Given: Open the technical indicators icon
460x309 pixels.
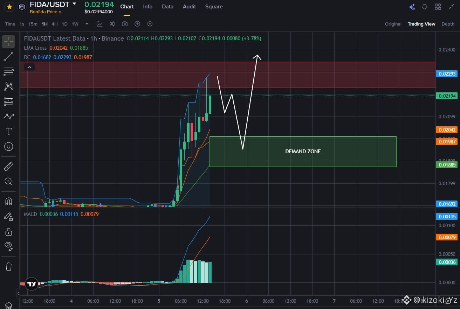Looking at the screenshot, I should [99, 24].
